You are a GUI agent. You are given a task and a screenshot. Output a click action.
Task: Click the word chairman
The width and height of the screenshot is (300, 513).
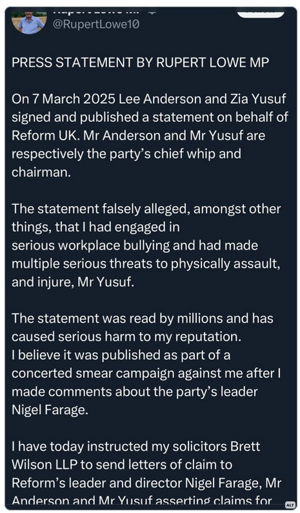point(41,172)
